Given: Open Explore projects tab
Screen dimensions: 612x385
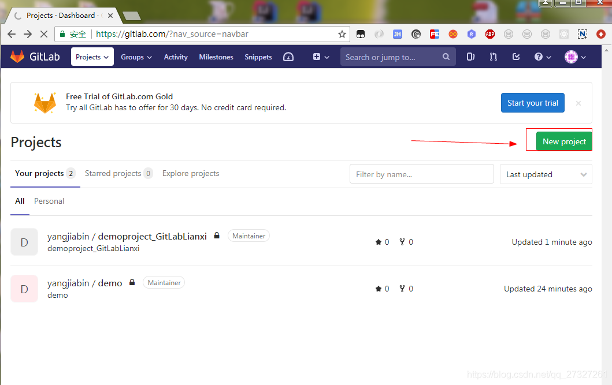Looking at the screenshot, I should 191,173.
